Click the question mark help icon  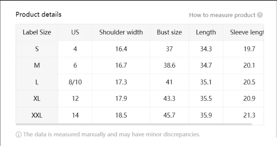point(260,15)
